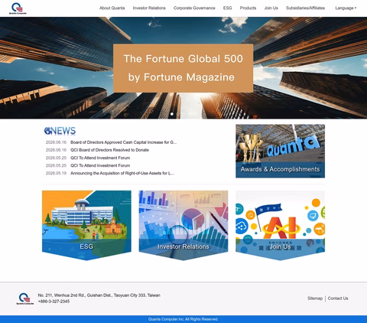Read news about Cash Capital Increase
This screenshot has width=367, height=323.
tap(123, 142)
